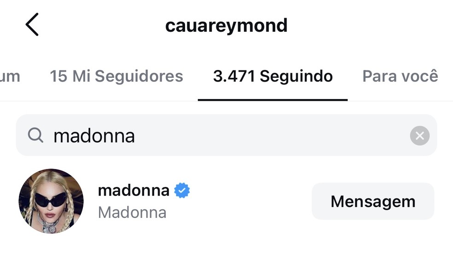Tap the Madonna display name text

[132, 213]
